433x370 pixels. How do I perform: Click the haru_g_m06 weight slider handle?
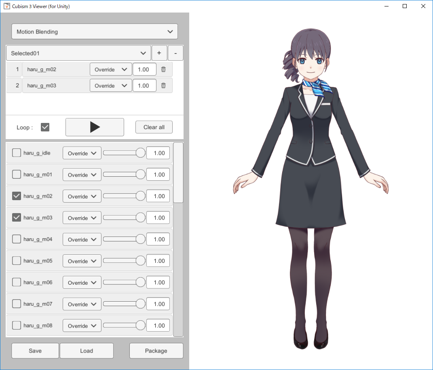tap(141, 282)
